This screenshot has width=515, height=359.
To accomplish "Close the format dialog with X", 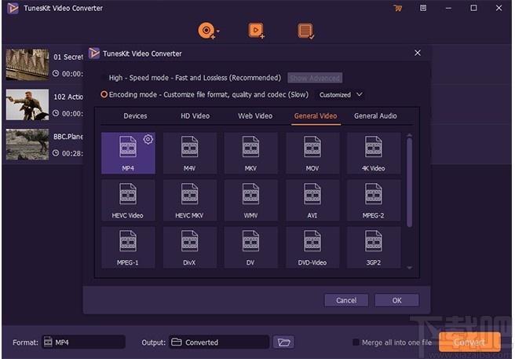I will point(418,53).
